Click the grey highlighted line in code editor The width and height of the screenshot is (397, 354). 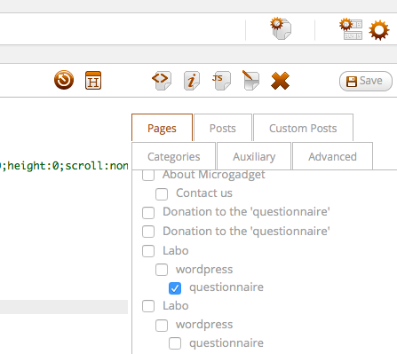coord(64,307)
